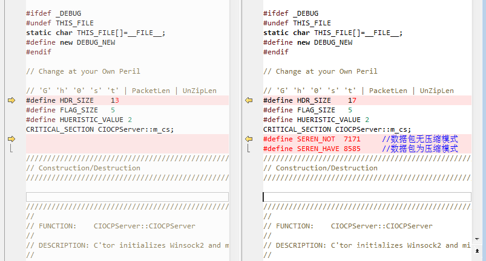Click the empty edit box in left pane

(x=127, y=197)
